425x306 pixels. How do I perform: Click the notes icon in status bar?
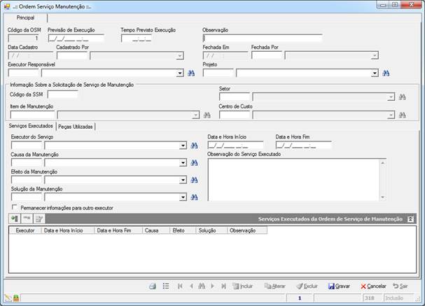click(8, 298)
